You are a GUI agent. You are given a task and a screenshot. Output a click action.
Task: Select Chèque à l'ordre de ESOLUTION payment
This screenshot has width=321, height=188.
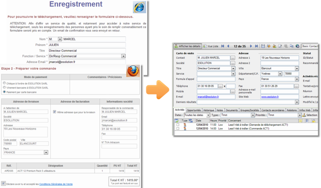(x=4, y=84)
